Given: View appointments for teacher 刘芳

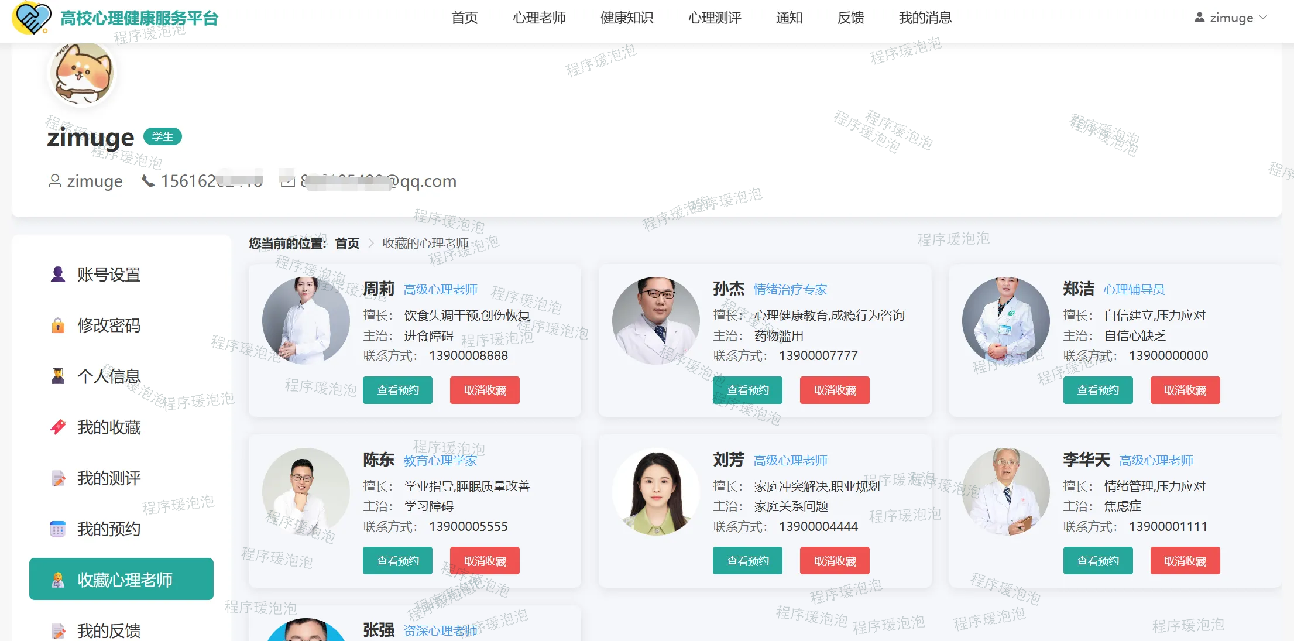Looking at the screenshot, I should coord(747,561).
